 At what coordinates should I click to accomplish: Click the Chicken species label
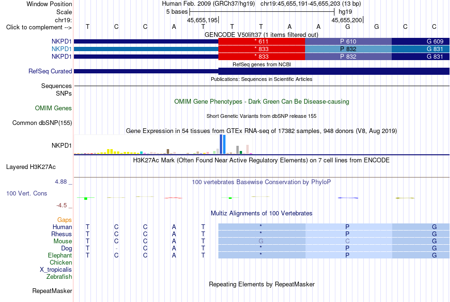pyautogui.click(x=61, y=262)
